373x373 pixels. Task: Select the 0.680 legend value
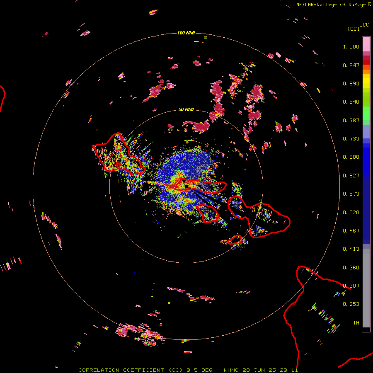pyautogui.click(x=351, y=157)
